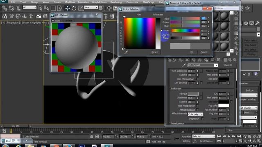Open the Create menu
Image resolution: width=262 pixels, height=147 pixels.
coord(57,2)
